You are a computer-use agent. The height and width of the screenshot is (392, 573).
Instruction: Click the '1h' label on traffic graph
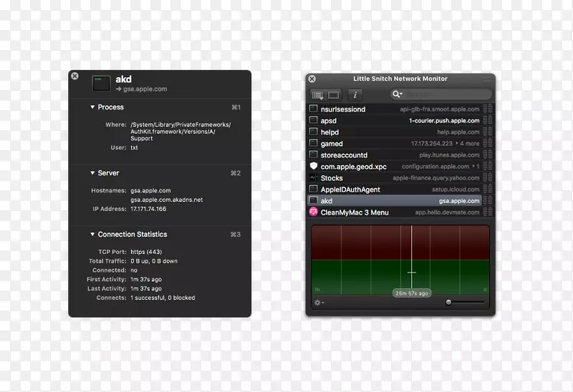coord(317,290)
